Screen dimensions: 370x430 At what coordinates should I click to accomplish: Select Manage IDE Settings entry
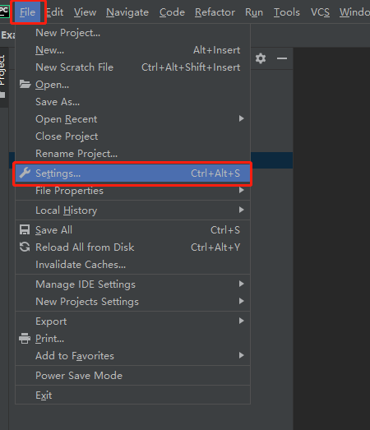(132, 284)
